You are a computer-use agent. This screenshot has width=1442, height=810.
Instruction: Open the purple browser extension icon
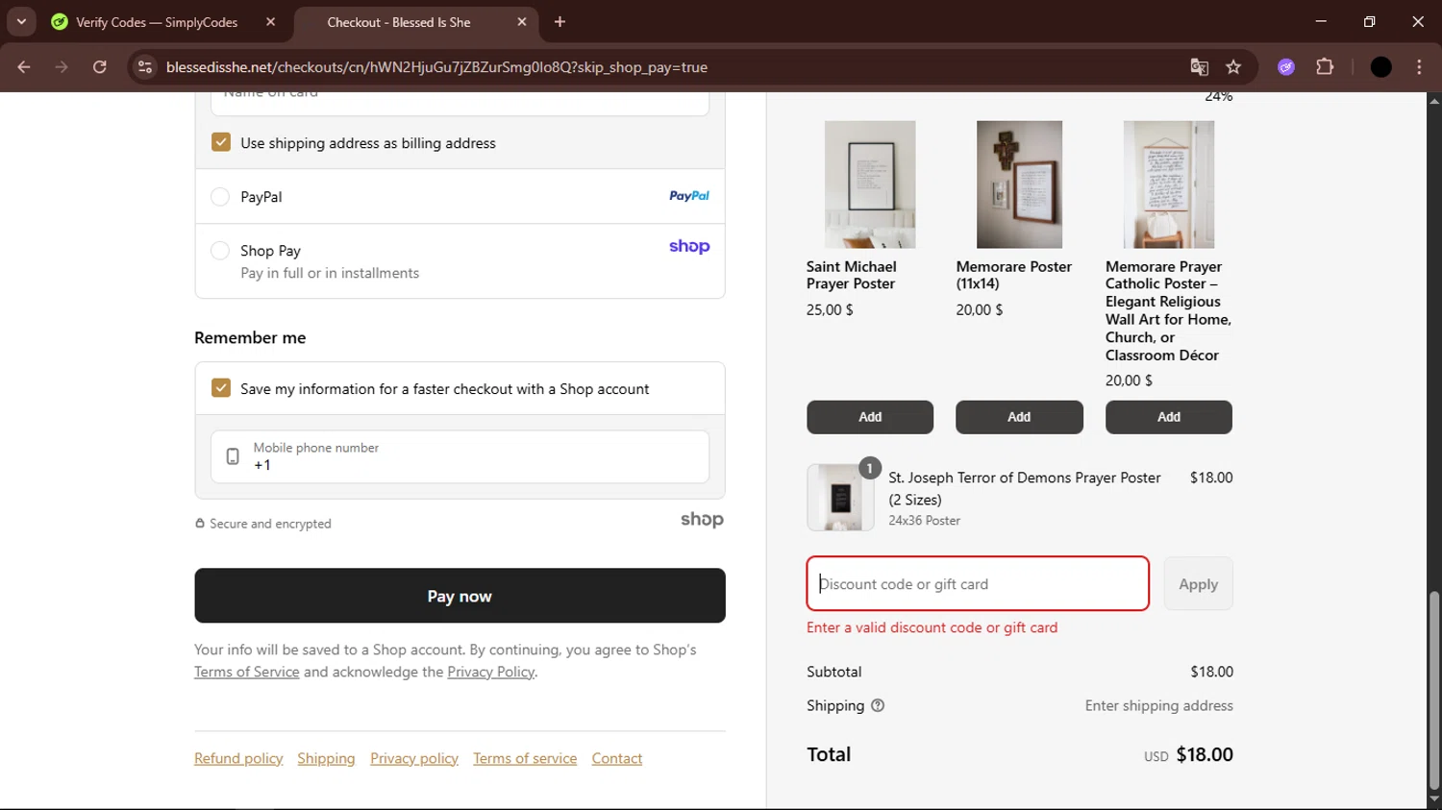tap(1286, 67)
